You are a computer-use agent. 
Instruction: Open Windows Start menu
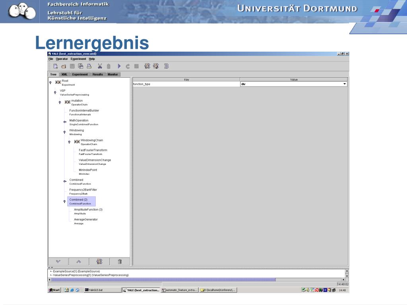[x=54, y=290]
